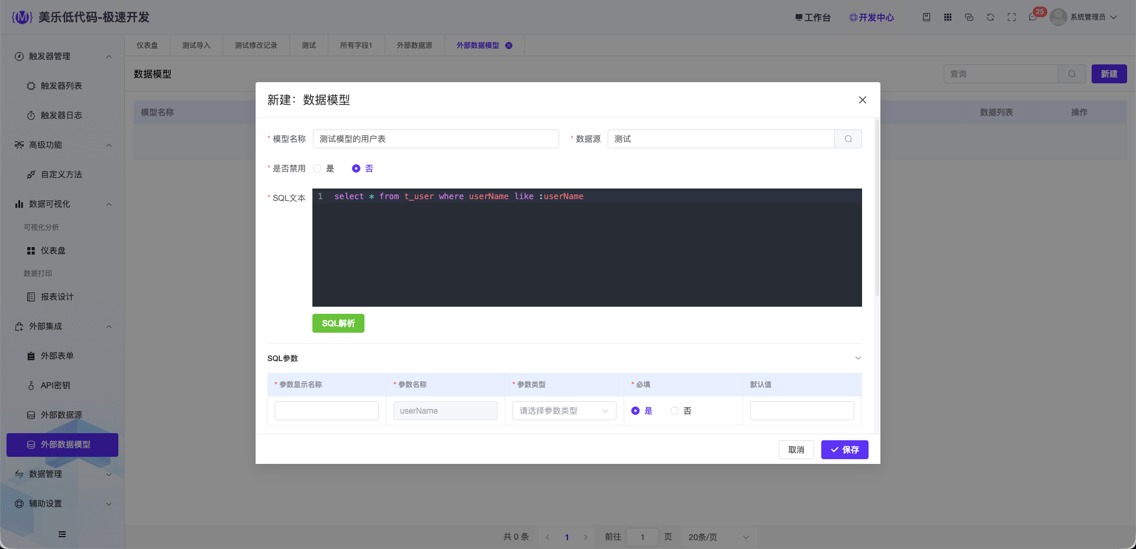Toggle fullscreen icon in header
Screen dimensions: 1136x549
[1012, 17]
